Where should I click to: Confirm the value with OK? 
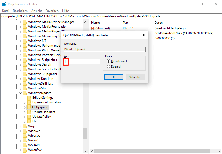point(114,77)
